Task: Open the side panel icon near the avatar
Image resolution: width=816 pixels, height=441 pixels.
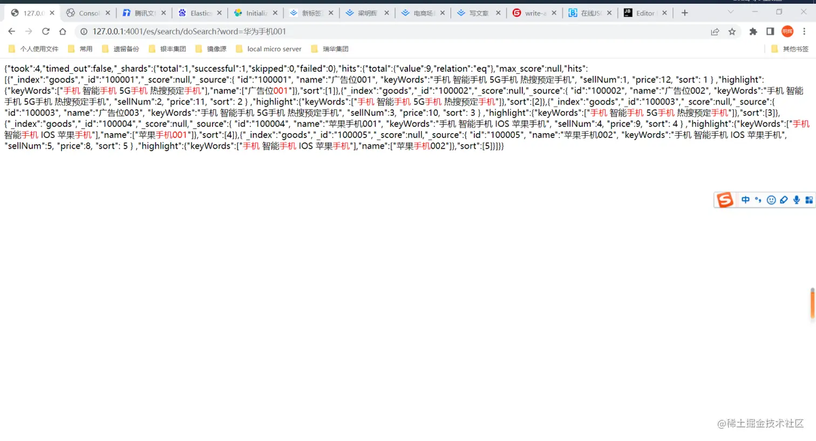Action: pyautogui.click(x=770, y=32)
